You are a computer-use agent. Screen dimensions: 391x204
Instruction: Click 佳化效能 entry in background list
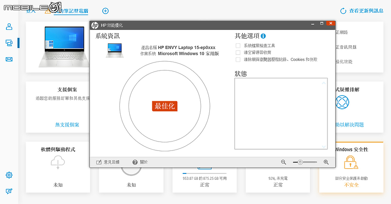(344, 62)
